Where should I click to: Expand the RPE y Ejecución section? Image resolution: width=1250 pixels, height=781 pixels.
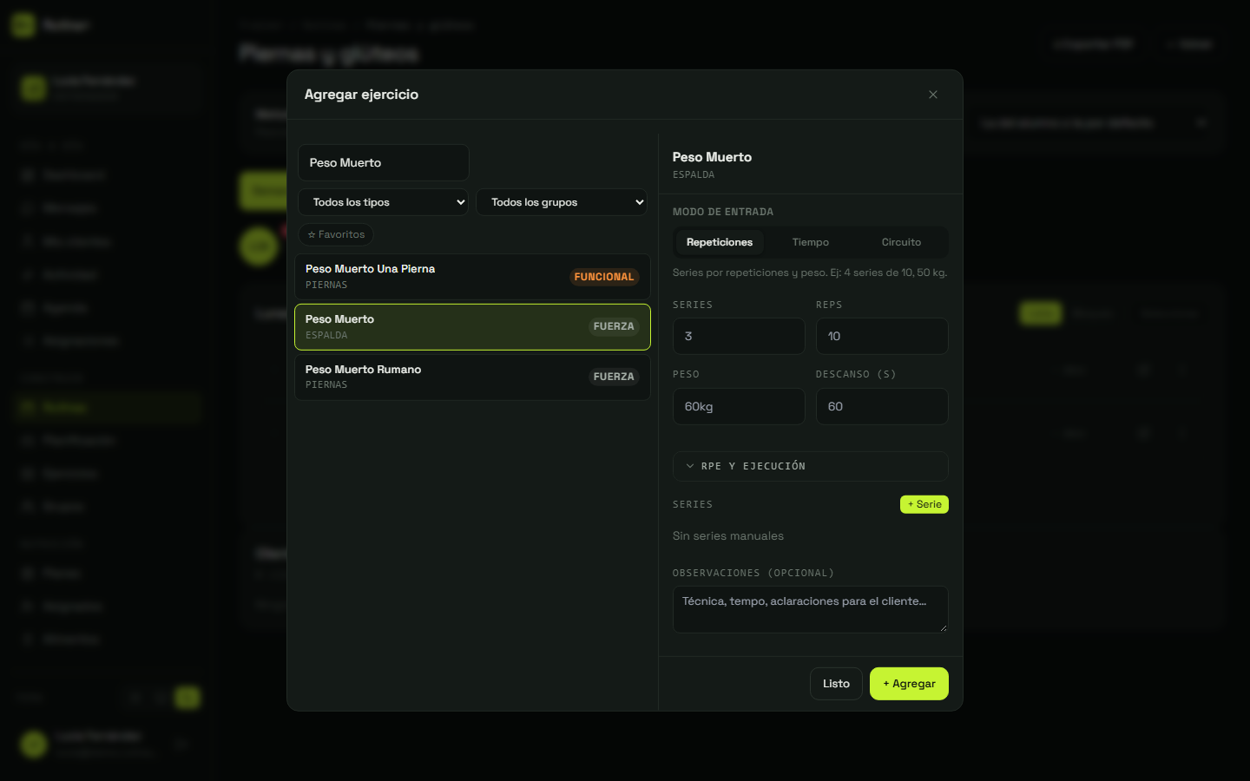click(x=811, y=466)
